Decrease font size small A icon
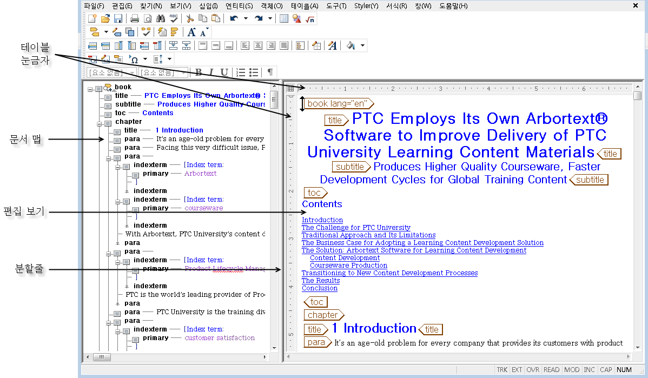This screenshot has width=648, height=378. point(204,32)
